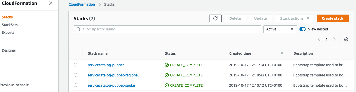This screenshot has height=92, width=356.
Task: Select servicecatalog-puppet stack radio button
Action: (x=76, y=65)
